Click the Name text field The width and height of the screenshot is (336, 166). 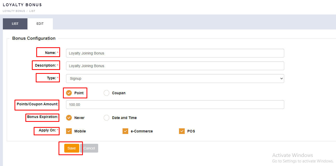tap(175, 53)
